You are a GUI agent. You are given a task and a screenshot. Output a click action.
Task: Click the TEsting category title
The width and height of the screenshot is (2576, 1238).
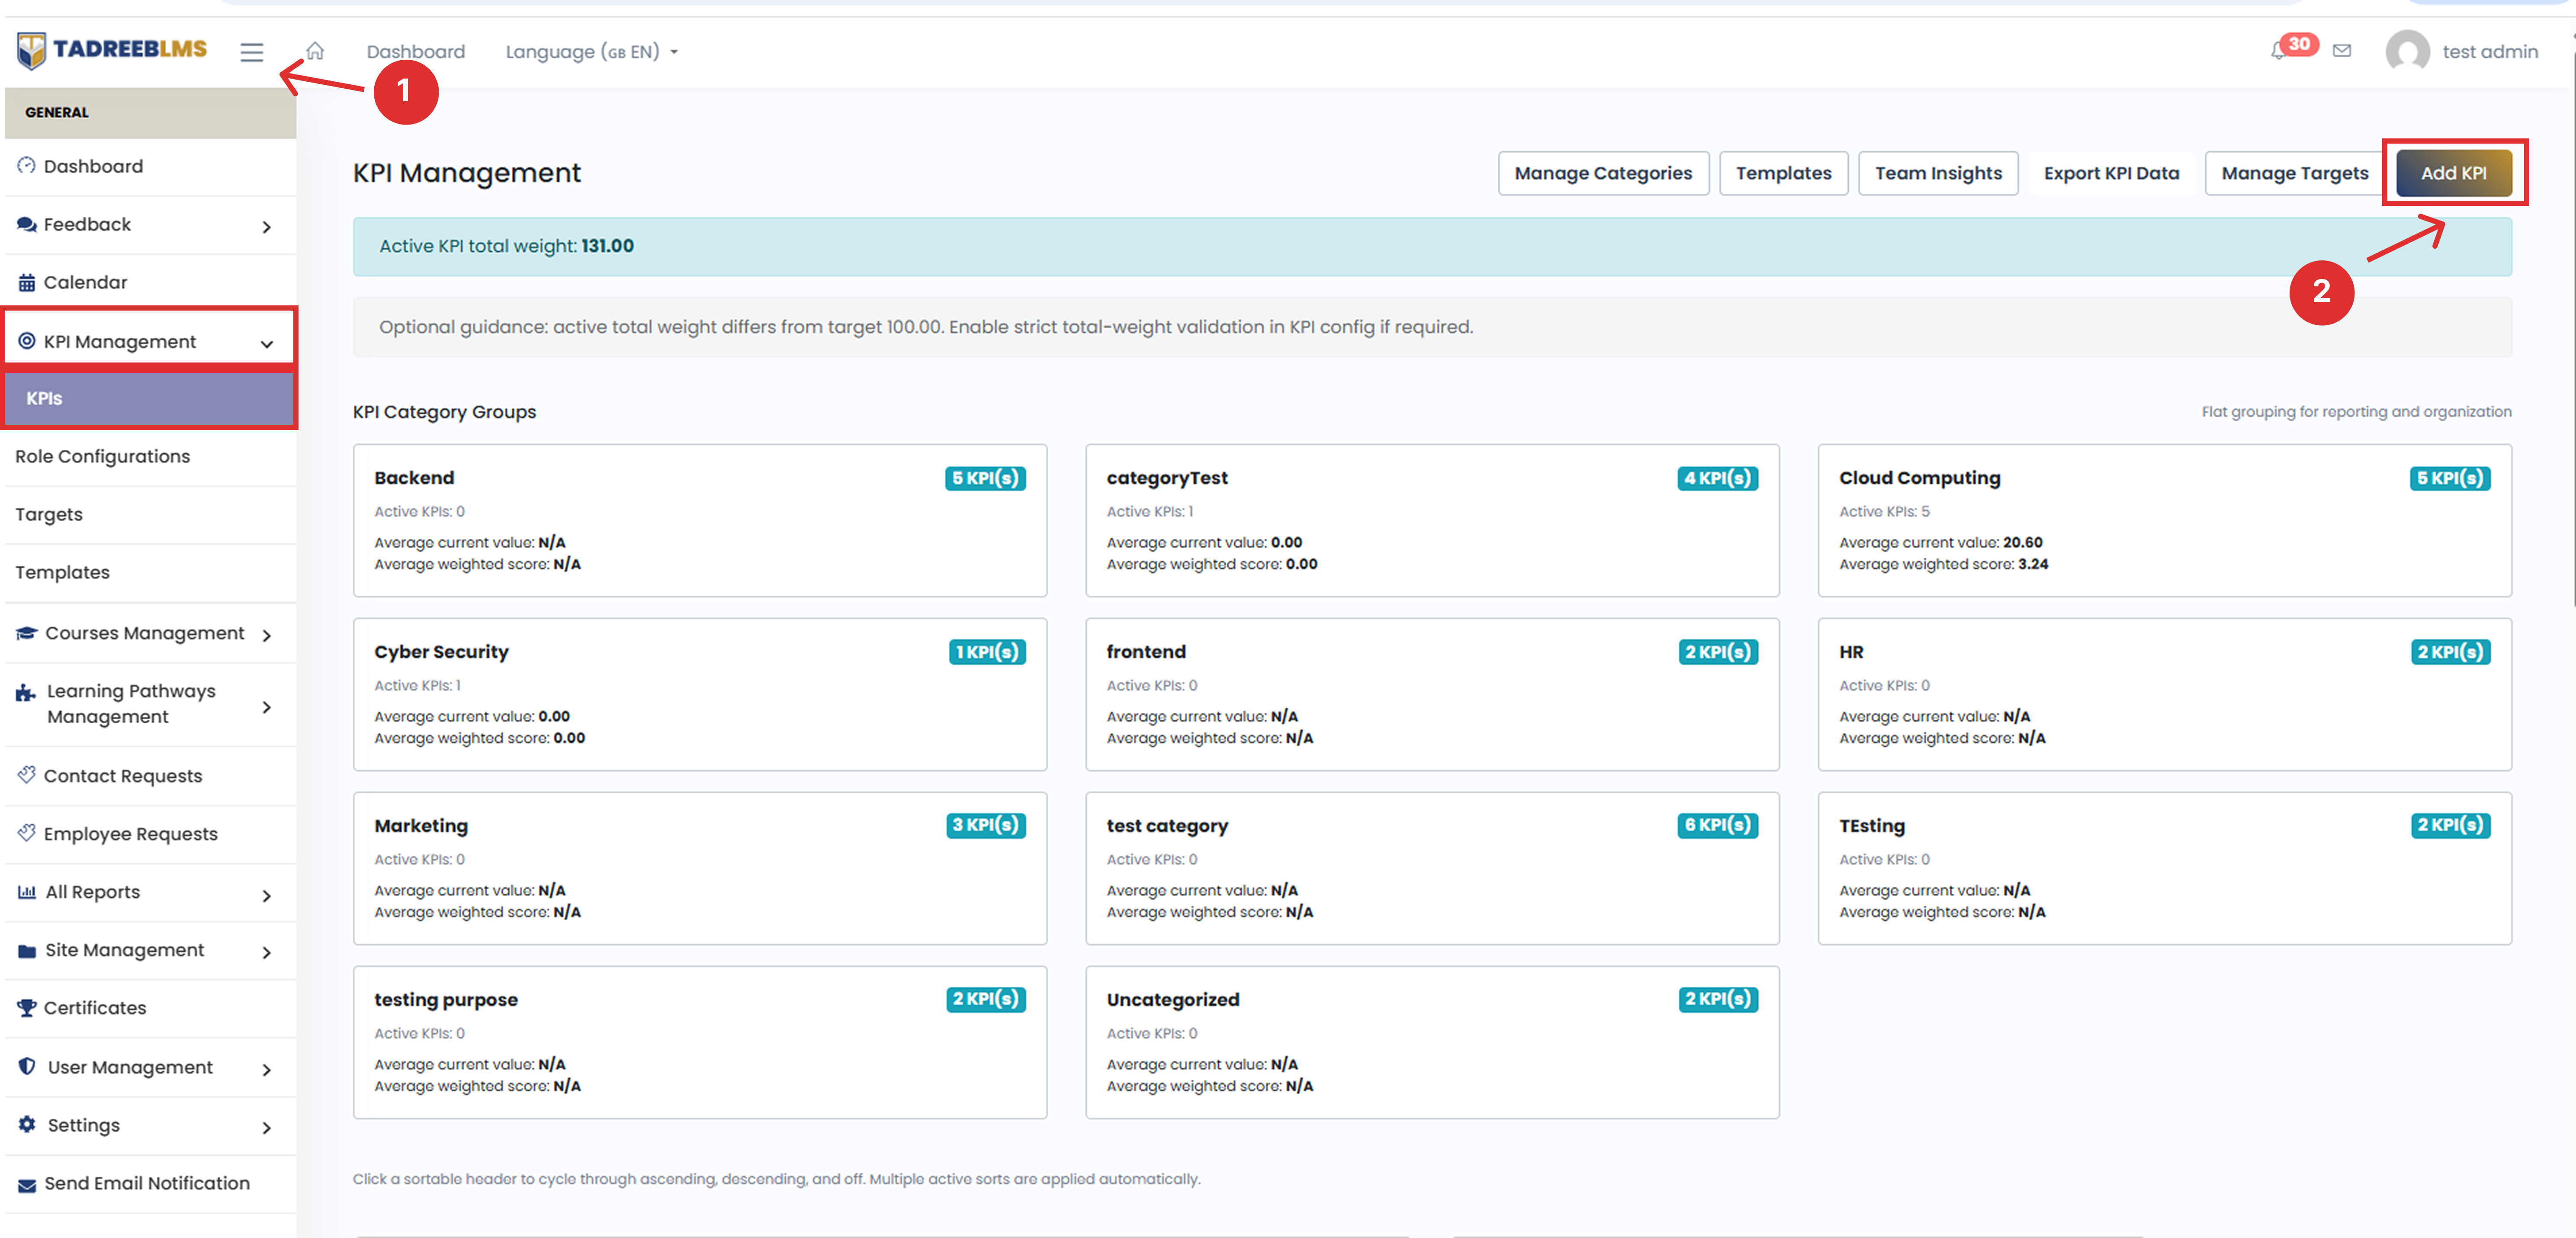[x=1872, y=826]
